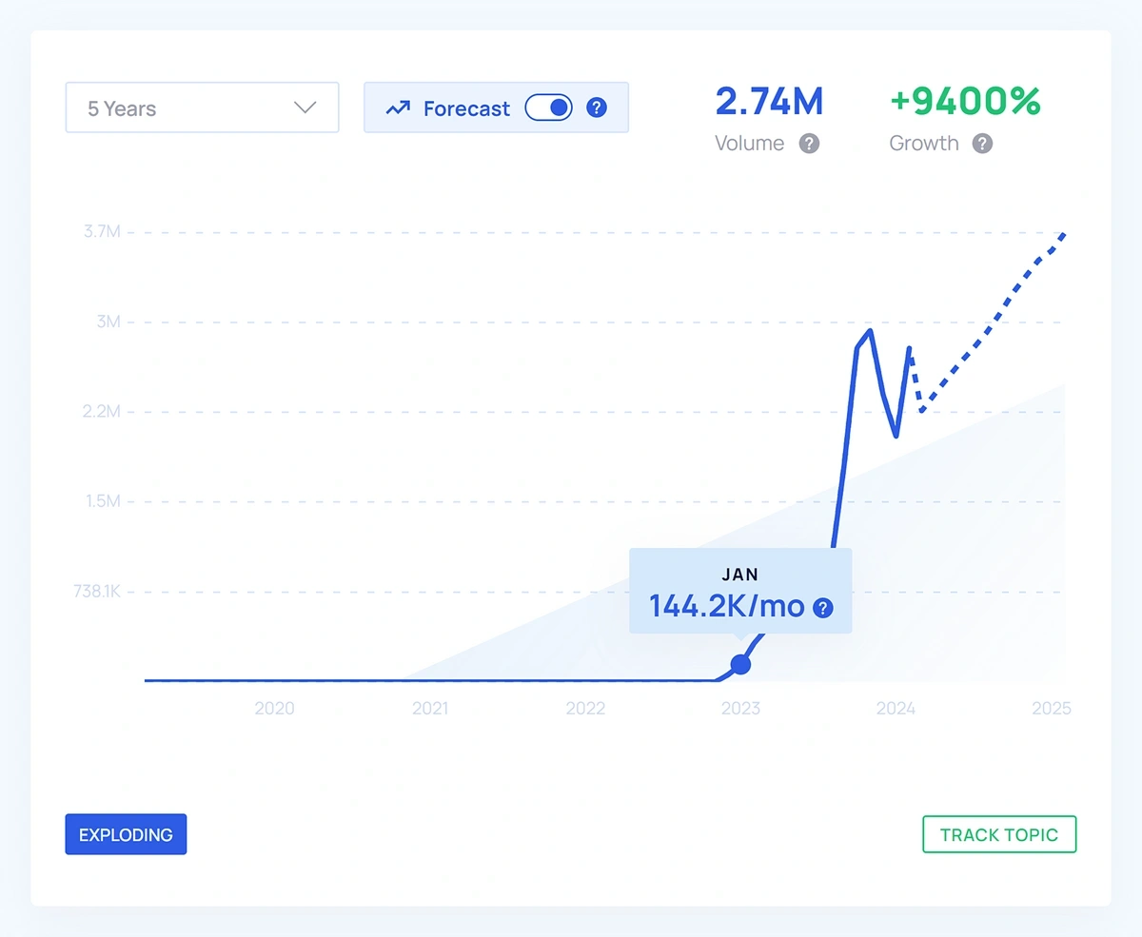
Task: Click the Forecast trend-line icon
Action: click(x=399, y=107)
